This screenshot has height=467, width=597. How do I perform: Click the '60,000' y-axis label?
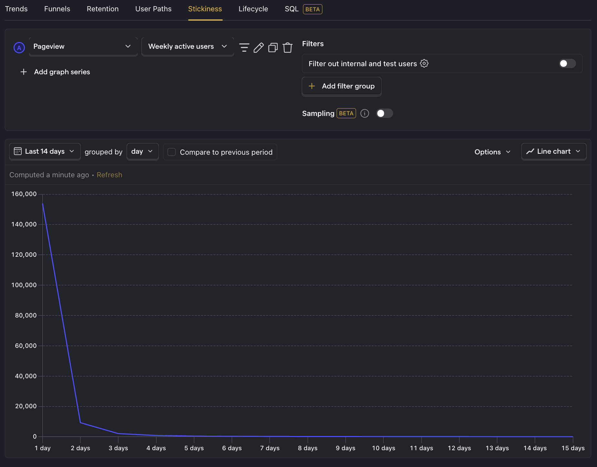[26, 346]
